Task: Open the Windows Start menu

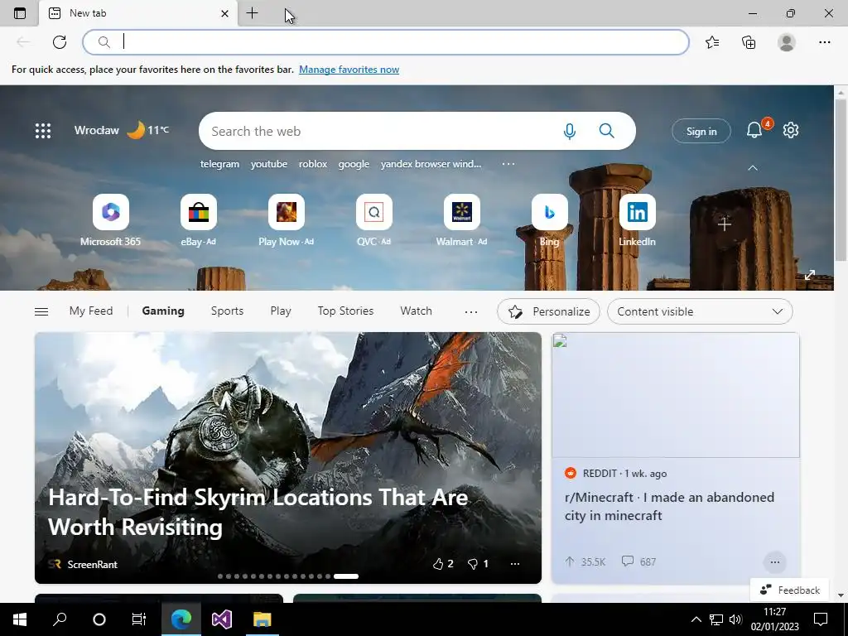Action: [20, 619]
